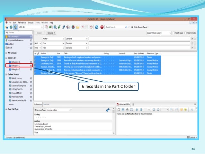Image resolution: width=205 pixels, height=154 pixels.
Task: Click Return to Word Processor icon
Action: tap(91, 27)
